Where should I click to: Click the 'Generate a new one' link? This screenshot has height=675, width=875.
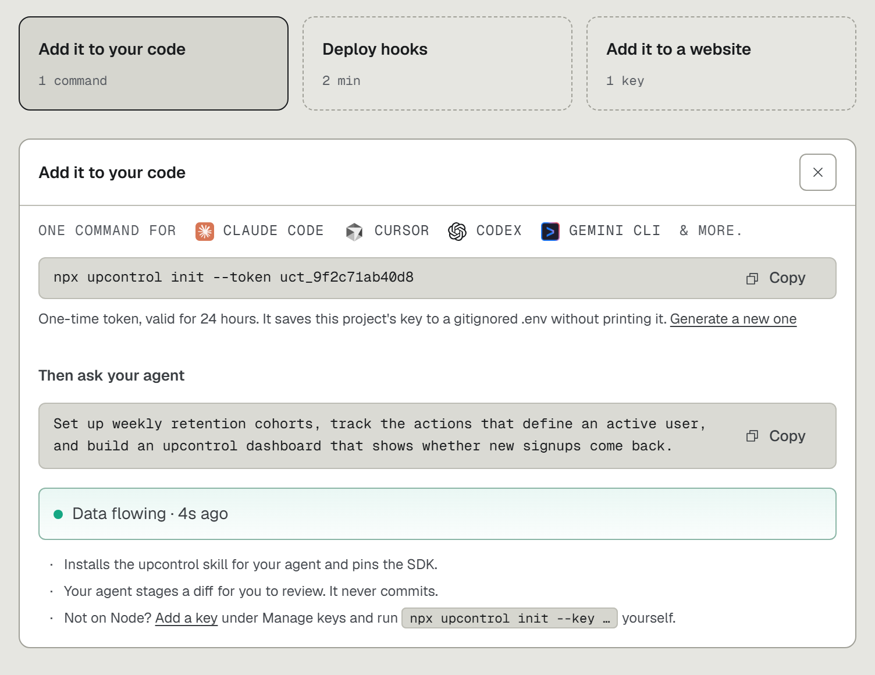733,319
